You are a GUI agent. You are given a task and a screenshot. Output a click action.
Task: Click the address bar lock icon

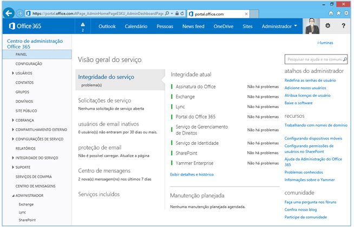coord(177,14)
